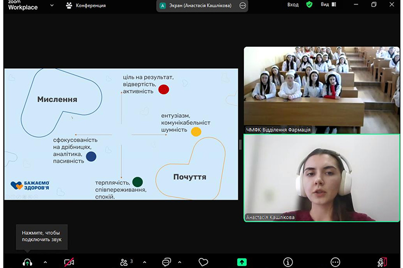
Task: Click the leave meeting icon
Action: tap(382, 262)
